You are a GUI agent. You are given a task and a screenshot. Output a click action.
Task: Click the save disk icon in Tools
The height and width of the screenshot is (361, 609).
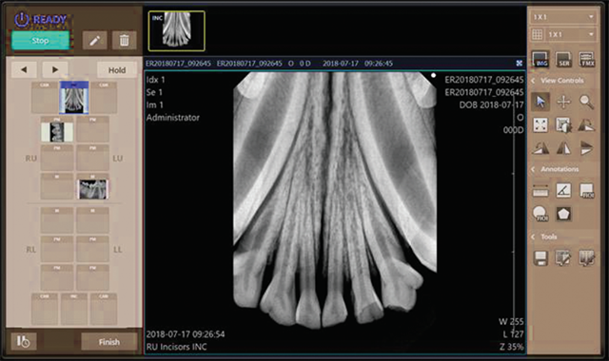point(540,258)
